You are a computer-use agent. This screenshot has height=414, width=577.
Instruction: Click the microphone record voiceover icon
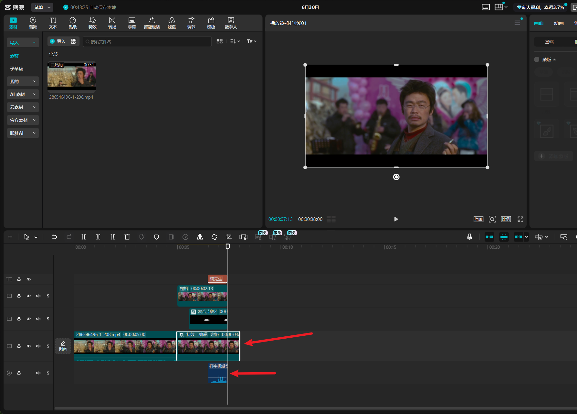470,237
